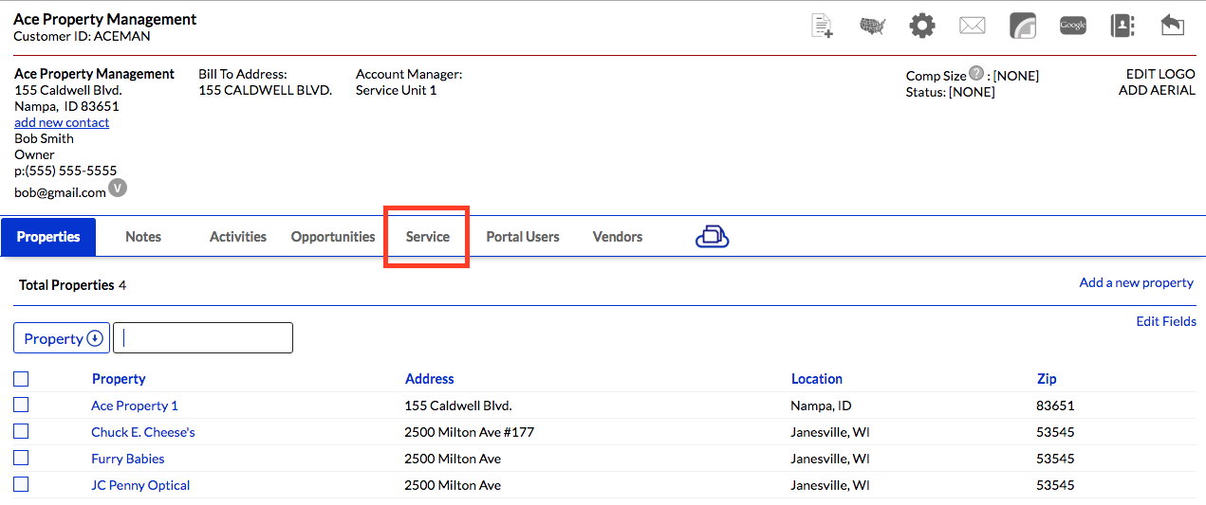
Task: Open the Portal Users tab
Action: click(x=523, y=237)
